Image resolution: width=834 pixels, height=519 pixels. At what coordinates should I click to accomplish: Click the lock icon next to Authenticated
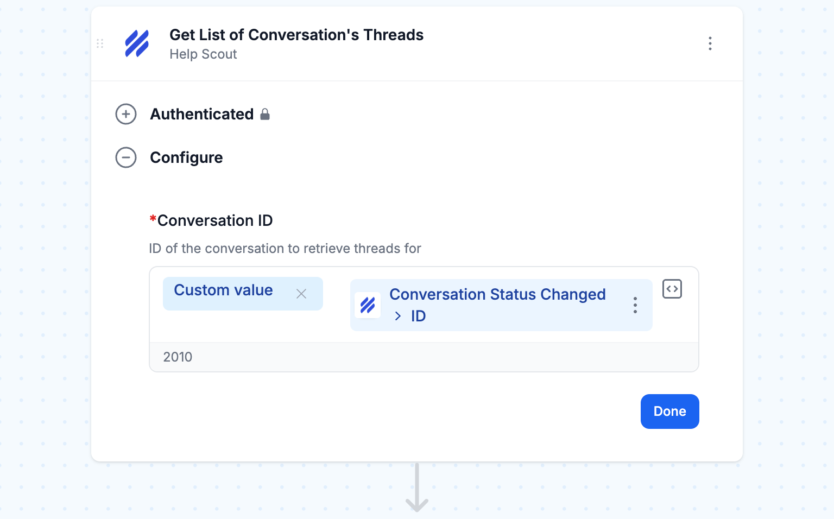(x=265, y=114)
